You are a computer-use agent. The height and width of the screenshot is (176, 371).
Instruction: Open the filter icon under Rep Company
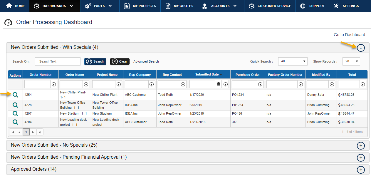152,84
